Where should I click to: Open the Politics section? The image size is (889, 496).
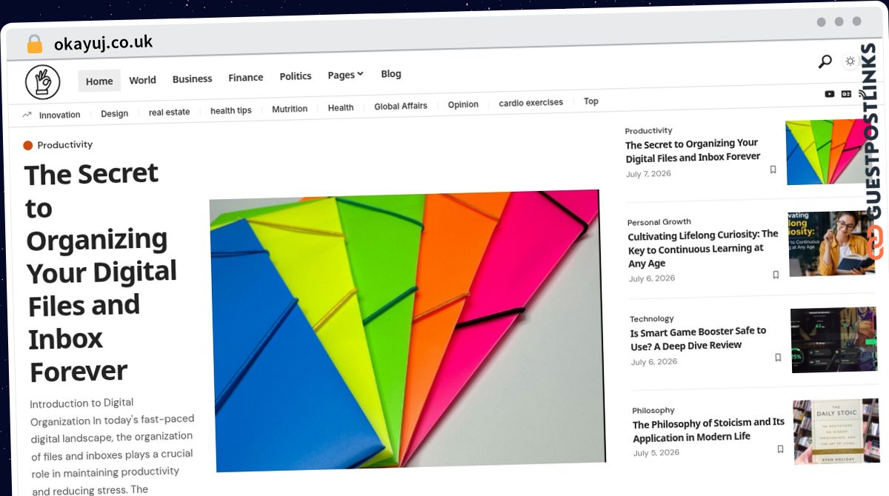click(295, 76)
